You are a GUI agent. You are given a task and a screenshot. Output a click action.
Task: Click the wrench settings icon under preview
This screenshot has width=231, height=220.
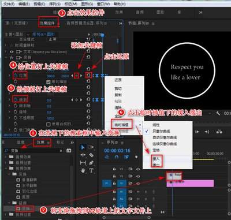click(218, 113)
